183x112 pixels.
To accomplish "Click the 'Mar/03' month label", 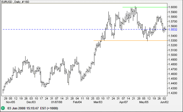I will coord(98,102).
